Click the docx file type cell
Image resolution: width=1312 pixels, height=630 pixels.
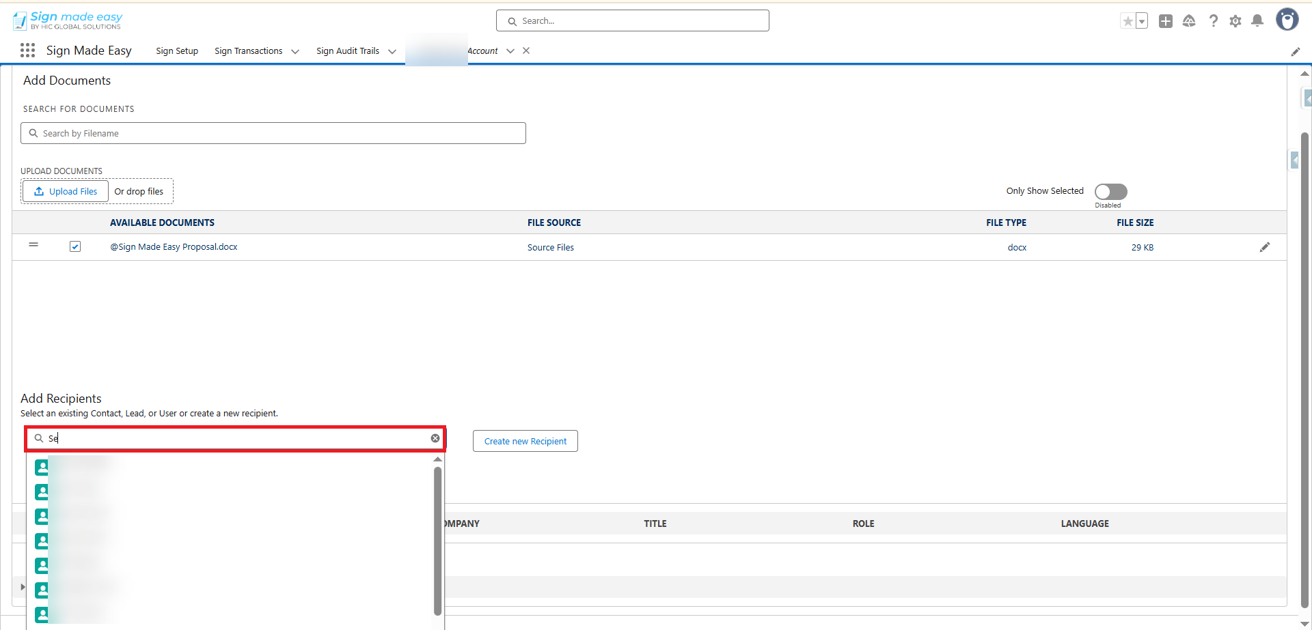1017,248
